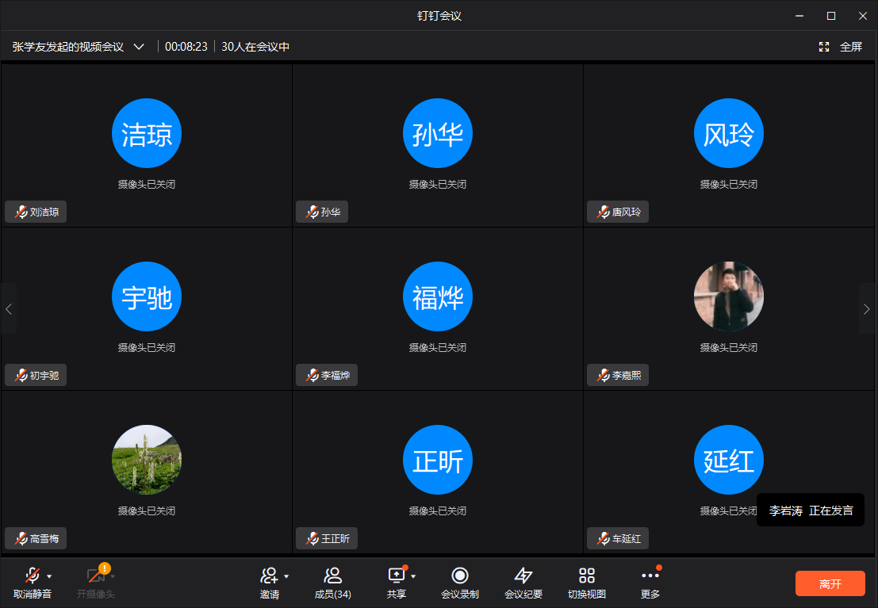Select the 正昕 avatar circle
878x608 pixels.
438,460
